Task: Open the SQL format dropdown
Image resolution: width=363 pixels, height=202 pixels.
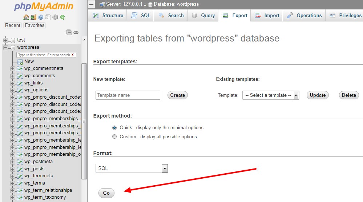Action: tap(132, 169)
